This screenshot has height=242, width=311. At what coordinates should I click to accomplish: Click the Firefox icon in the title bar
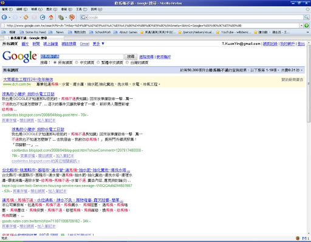[2, 3]
